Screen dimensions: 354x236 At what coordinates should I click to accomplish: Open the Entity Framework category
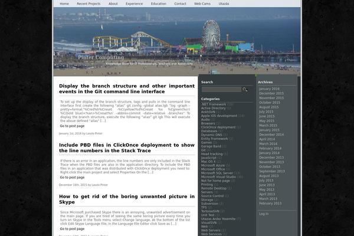click(215, 139)
